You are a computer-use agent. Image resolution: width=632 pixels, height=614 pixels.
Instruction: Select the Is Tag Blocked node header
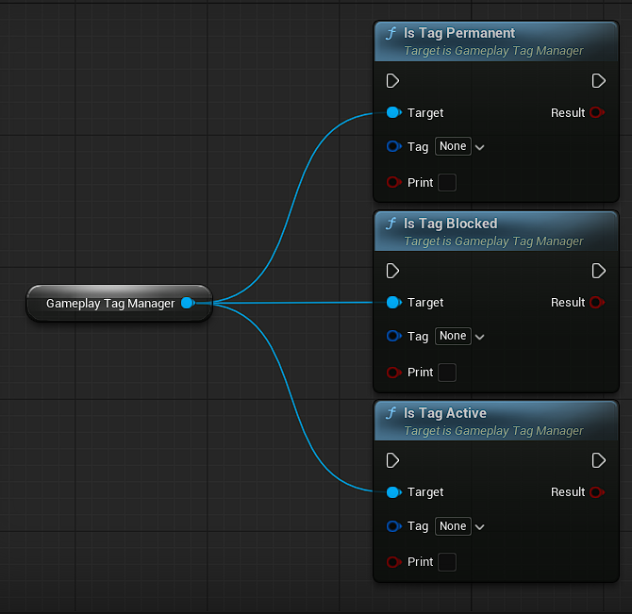click(x=450, y=224)
